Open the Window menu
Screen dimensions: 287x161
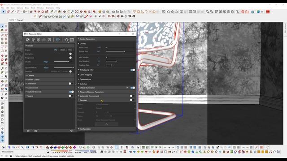coord(41,8)
